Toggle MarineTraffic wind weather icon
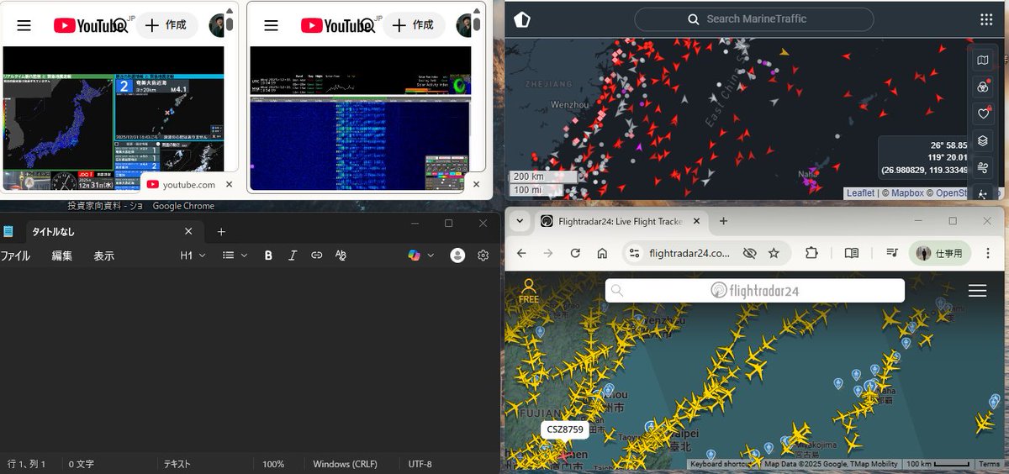Screen dimensions: 1009x474 (983, 167)
